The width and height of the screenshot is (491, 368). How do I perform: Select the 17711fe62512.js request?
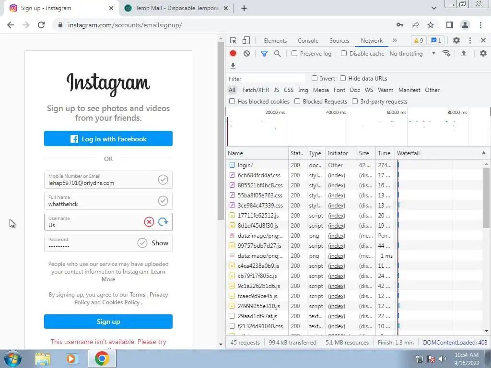[x=257, y=215]
